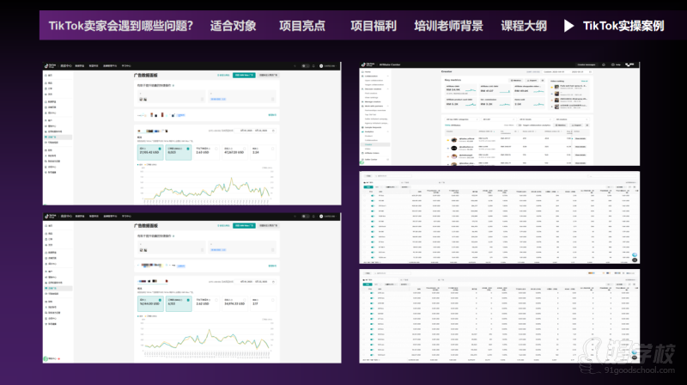Image resolution: width=687 pixels, height=385 pixels.
Task: Collapse the Discover creators sidebar section
Action: pos(388,89)
